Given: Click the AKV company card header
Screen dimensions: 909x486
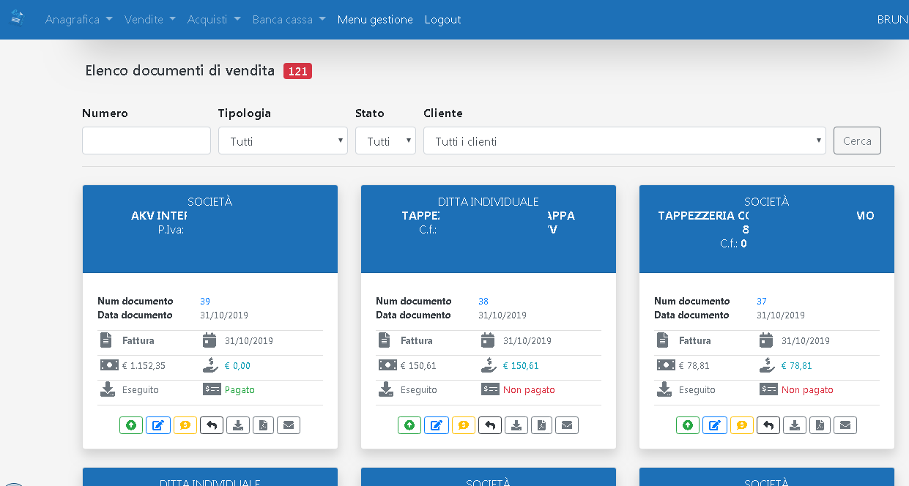Looking at the screenshot, I should 210,229.
